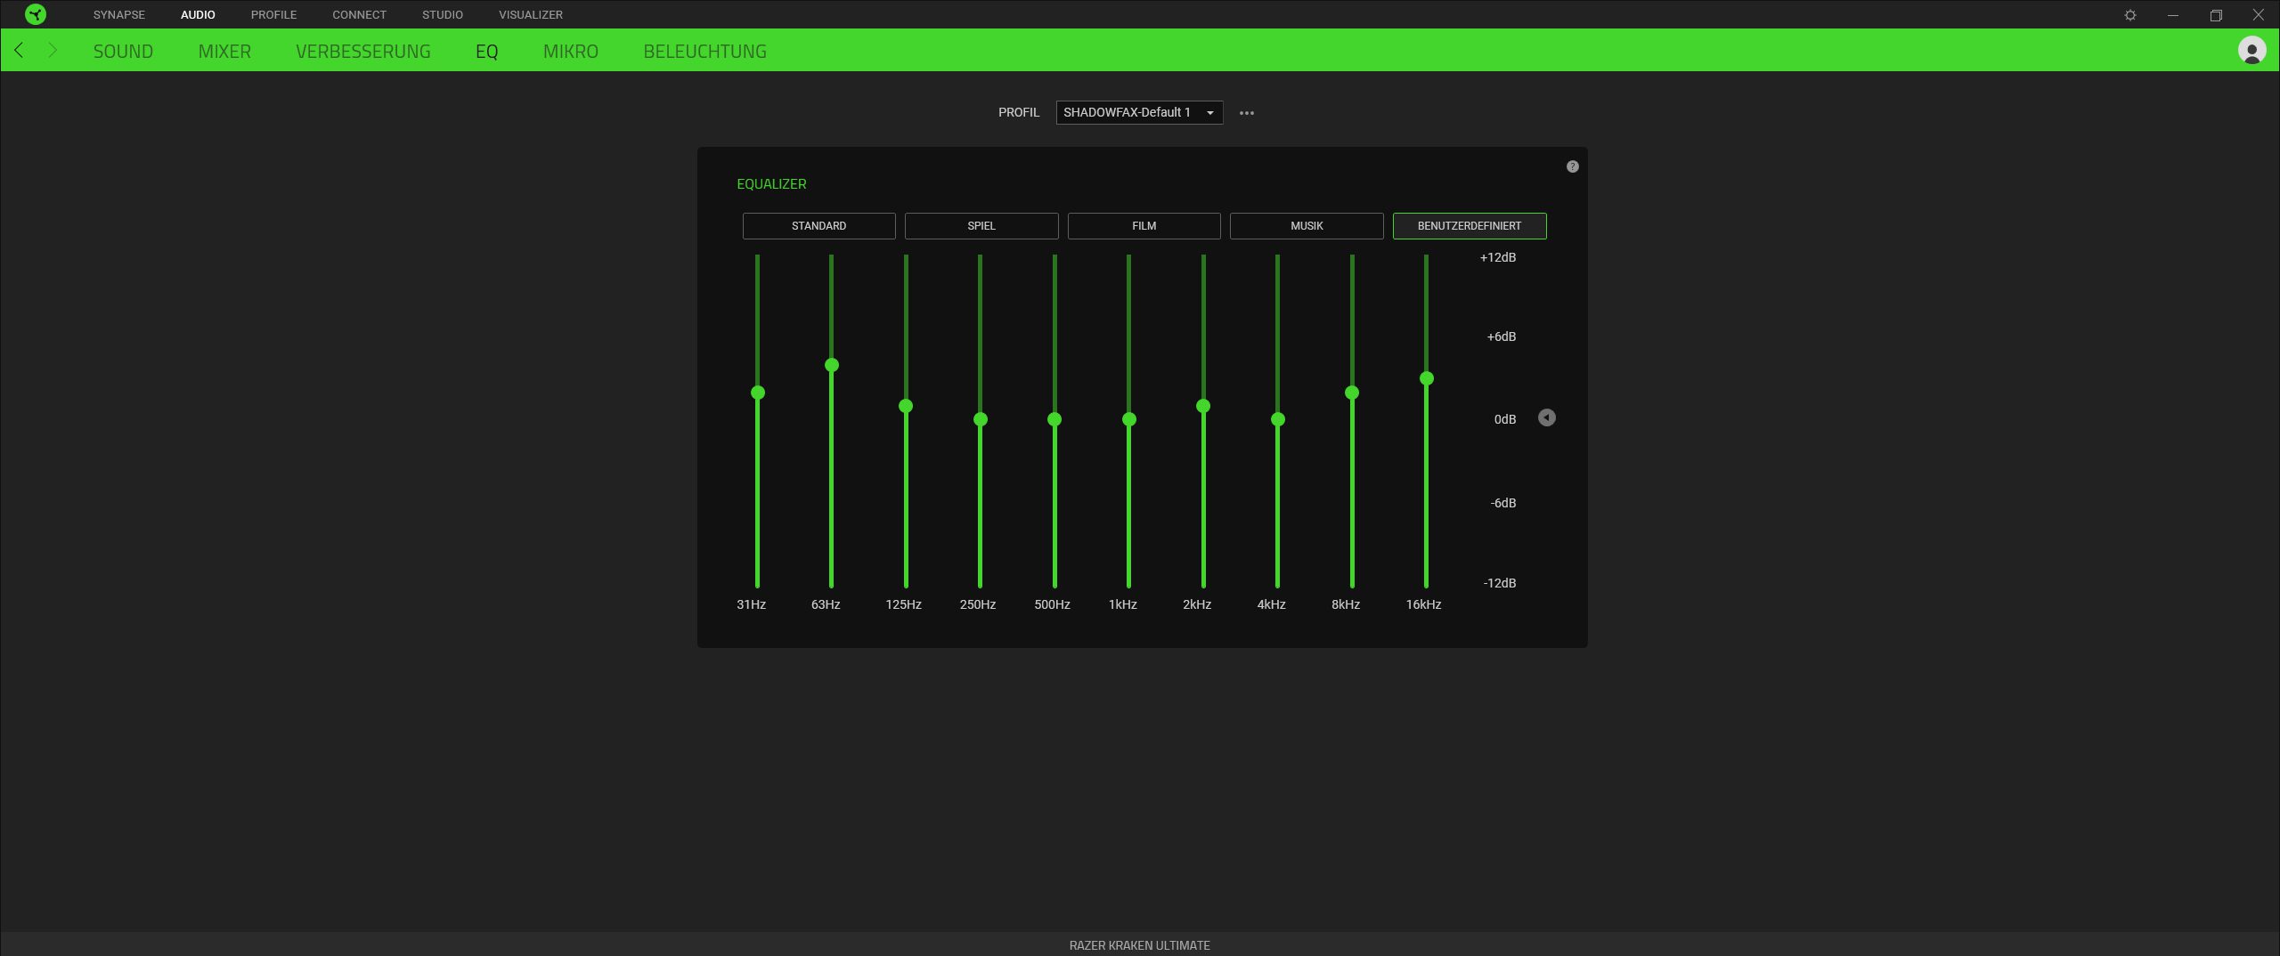The height and width of the screenshot is (956, 2280).
Task: Expand the SHADOWFAX-Default 1 profile dropdown
Action: (x=1138, y=113)
